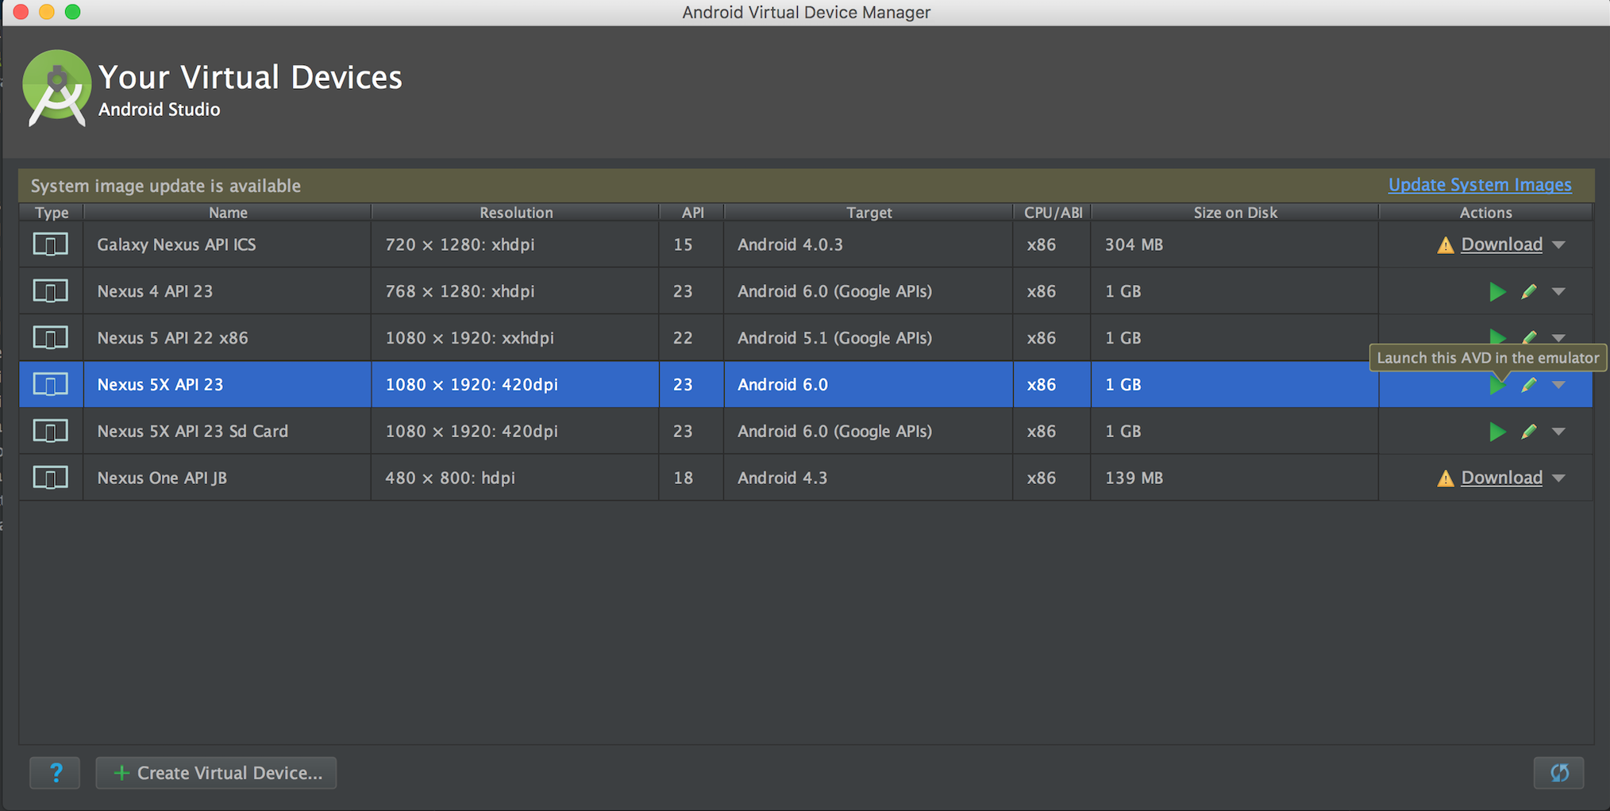Click device type icon for Nexus One API JB
Screen dimensions: 1610x811
tap(50, 478)
